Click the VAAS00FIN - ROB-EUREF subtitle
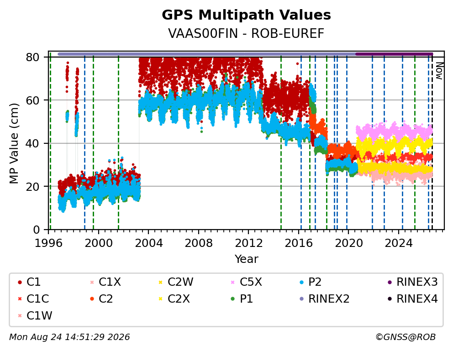Image resolution: width=453 pixels, height=351 pixels. click(x=246, y=33)
